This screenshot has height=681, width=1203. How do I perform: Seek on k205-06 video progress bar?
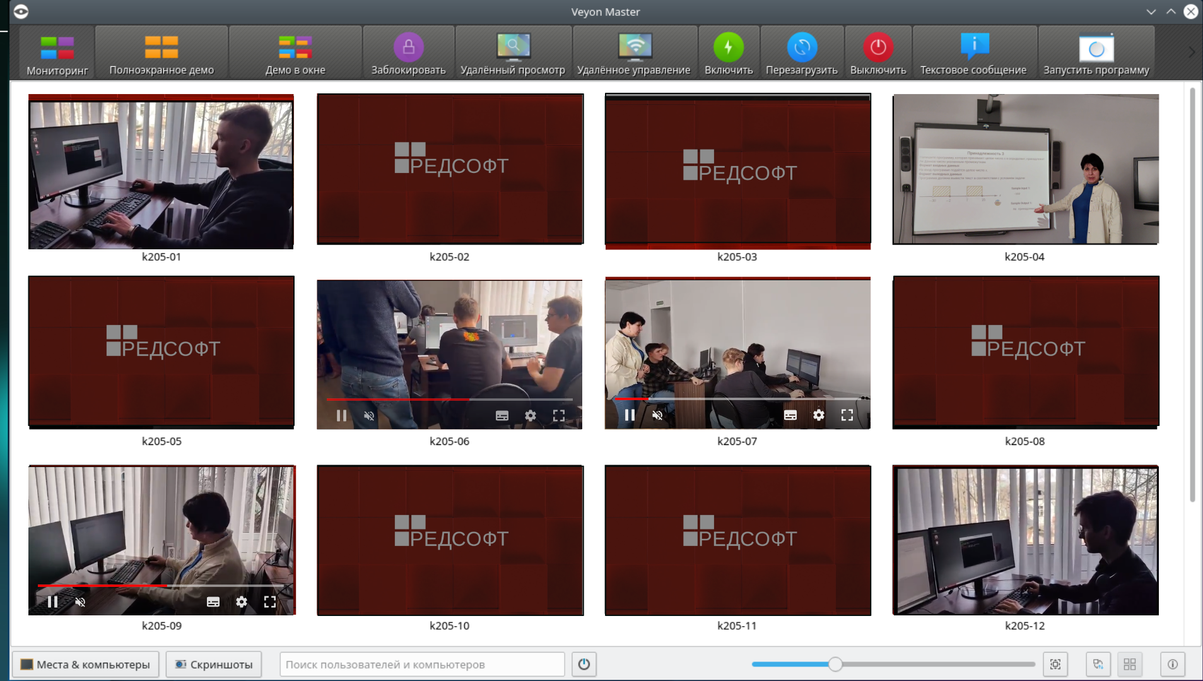pos(449,400)
